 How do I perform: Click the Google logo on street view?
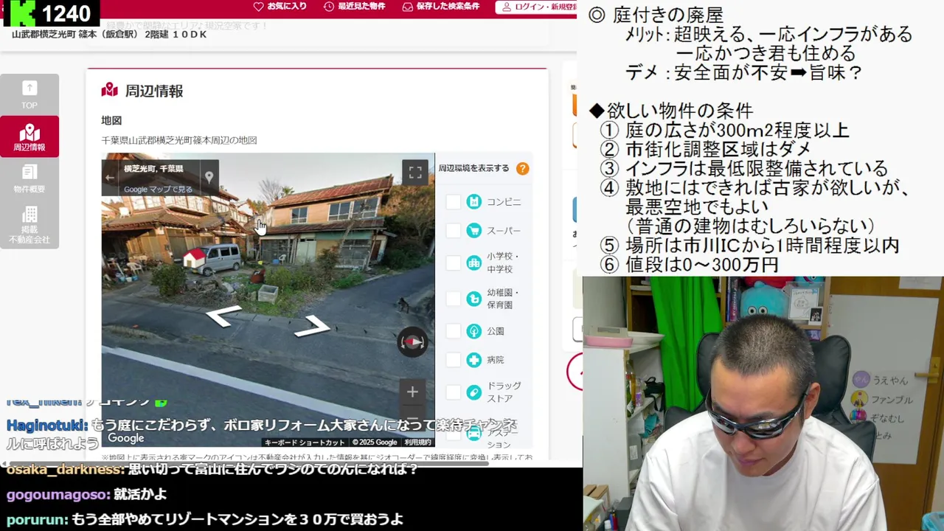pyautogui.click(x=126, y=438)
